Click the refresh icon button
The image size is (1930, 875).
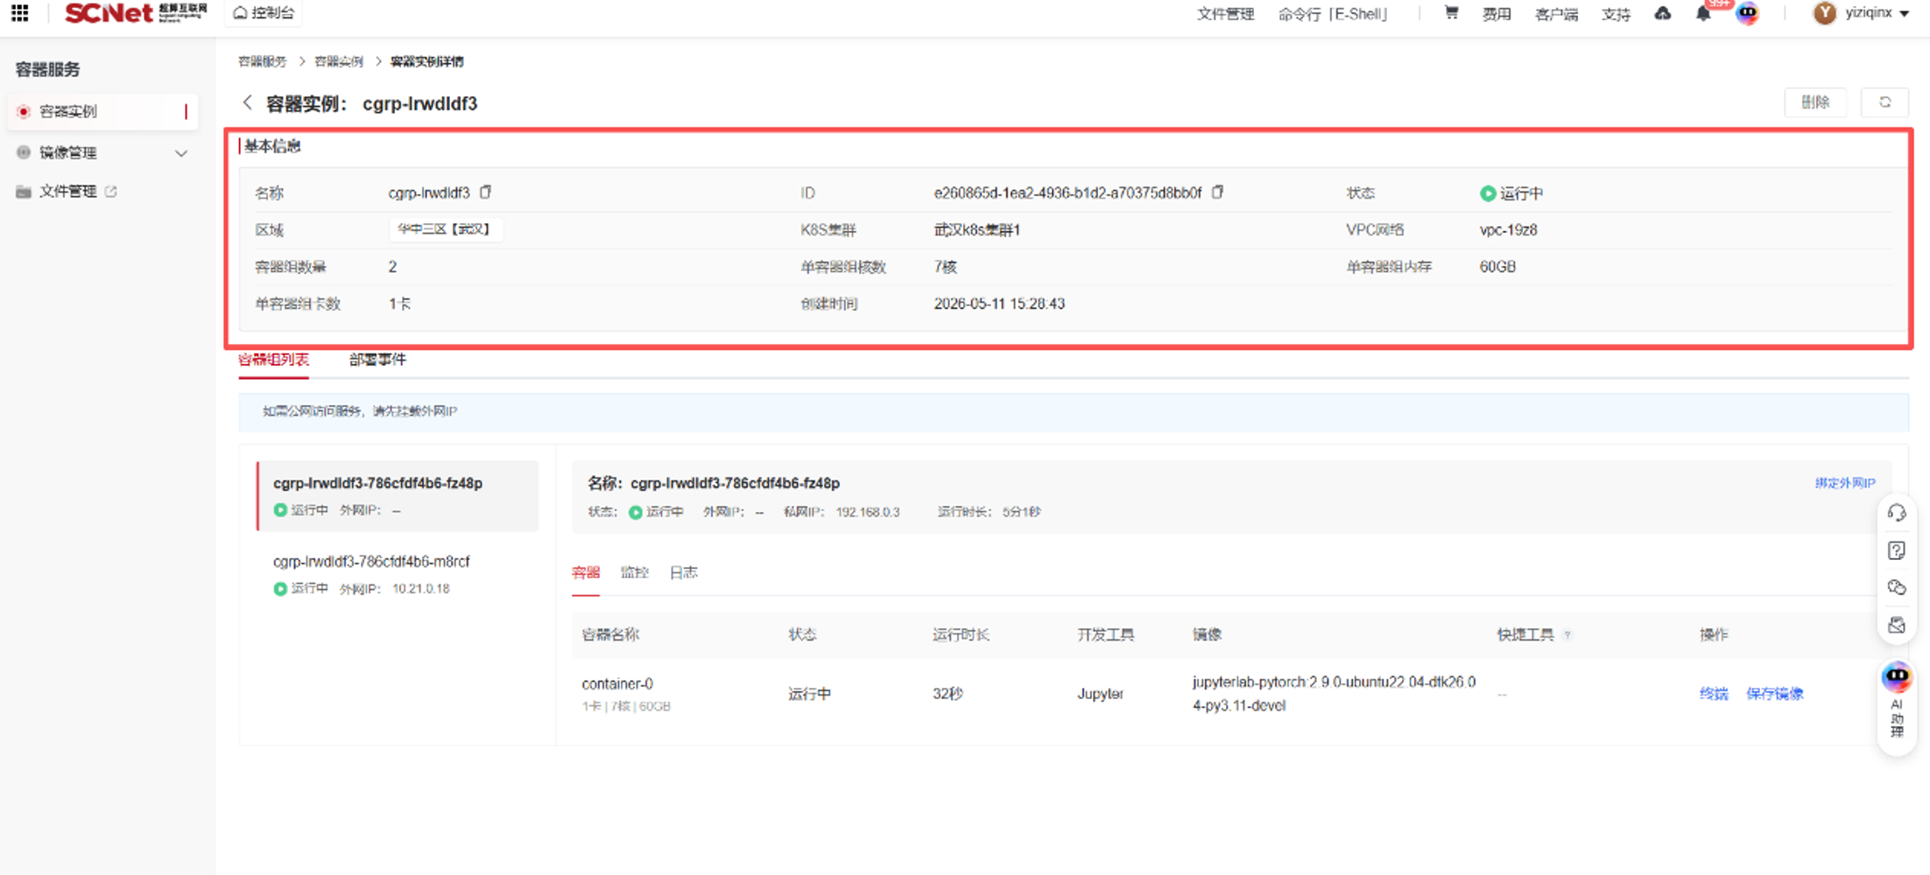(1884, 102)
